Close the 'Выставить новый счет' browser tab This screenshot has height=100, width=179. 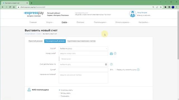[27, 3]
